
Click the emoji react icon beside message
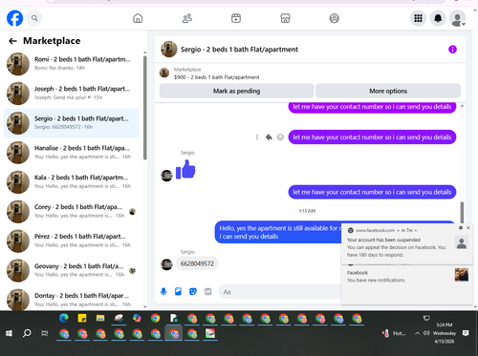click(280, 137)
